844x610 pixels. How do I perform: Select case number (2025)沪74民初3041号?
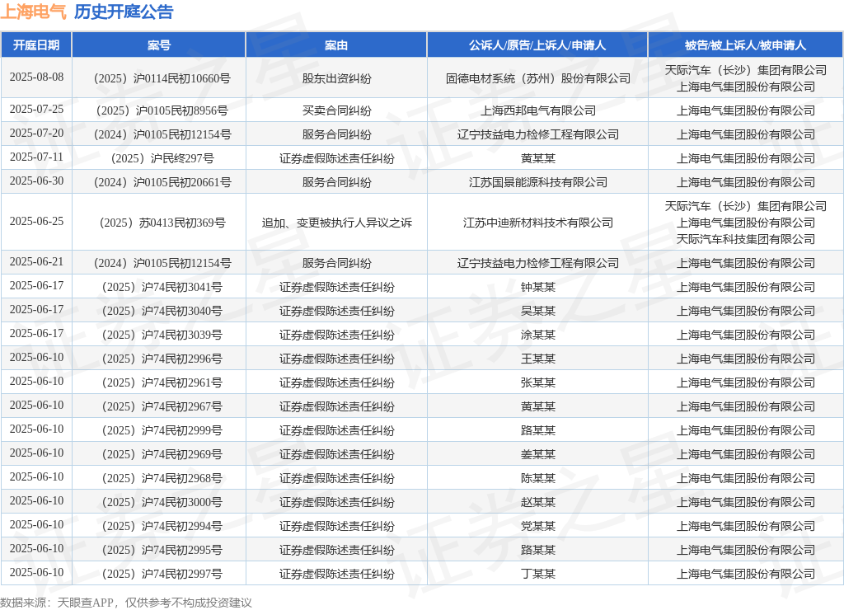[x=162, y=288]
